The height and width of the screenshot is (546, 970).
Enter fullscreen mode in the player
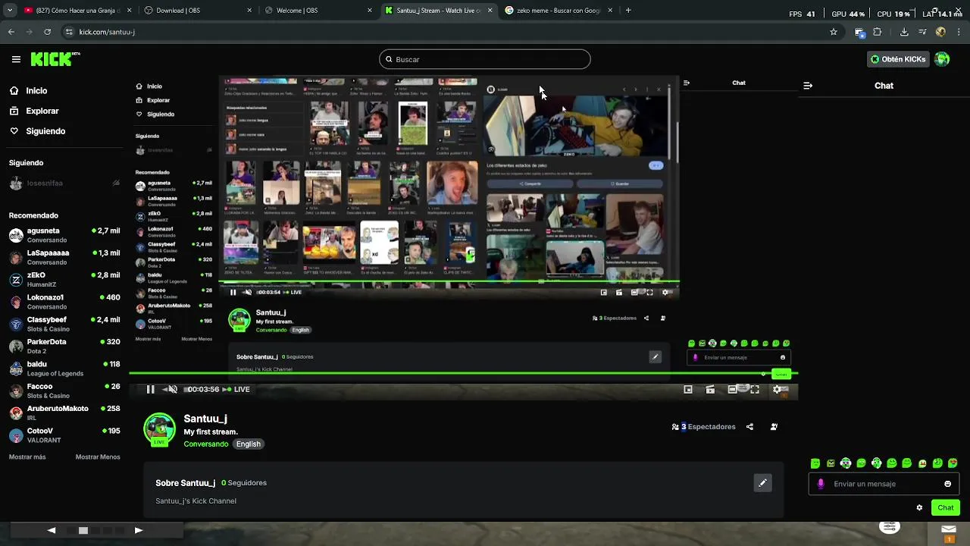[755, 389]
